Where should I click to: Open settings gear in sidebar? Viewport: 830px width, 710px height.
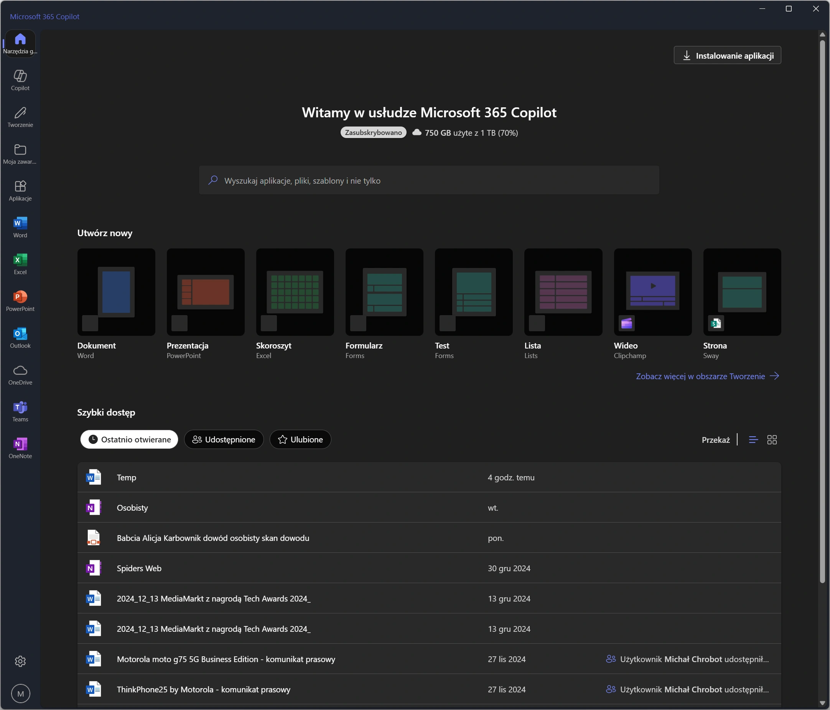tap(20, 661)
